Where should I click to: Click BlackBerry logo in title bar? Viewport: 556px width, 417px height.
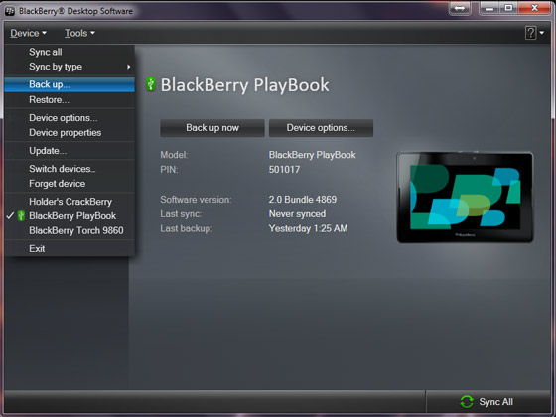pyautogui.click(x=10, y=11)
